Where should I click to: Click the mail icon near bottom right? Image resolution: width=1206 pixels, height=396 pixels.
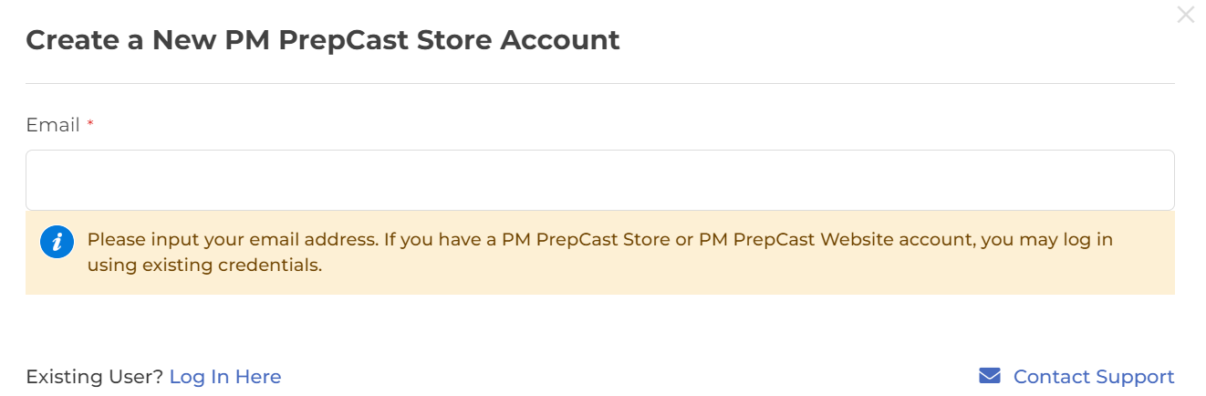(x=990, y=376)
